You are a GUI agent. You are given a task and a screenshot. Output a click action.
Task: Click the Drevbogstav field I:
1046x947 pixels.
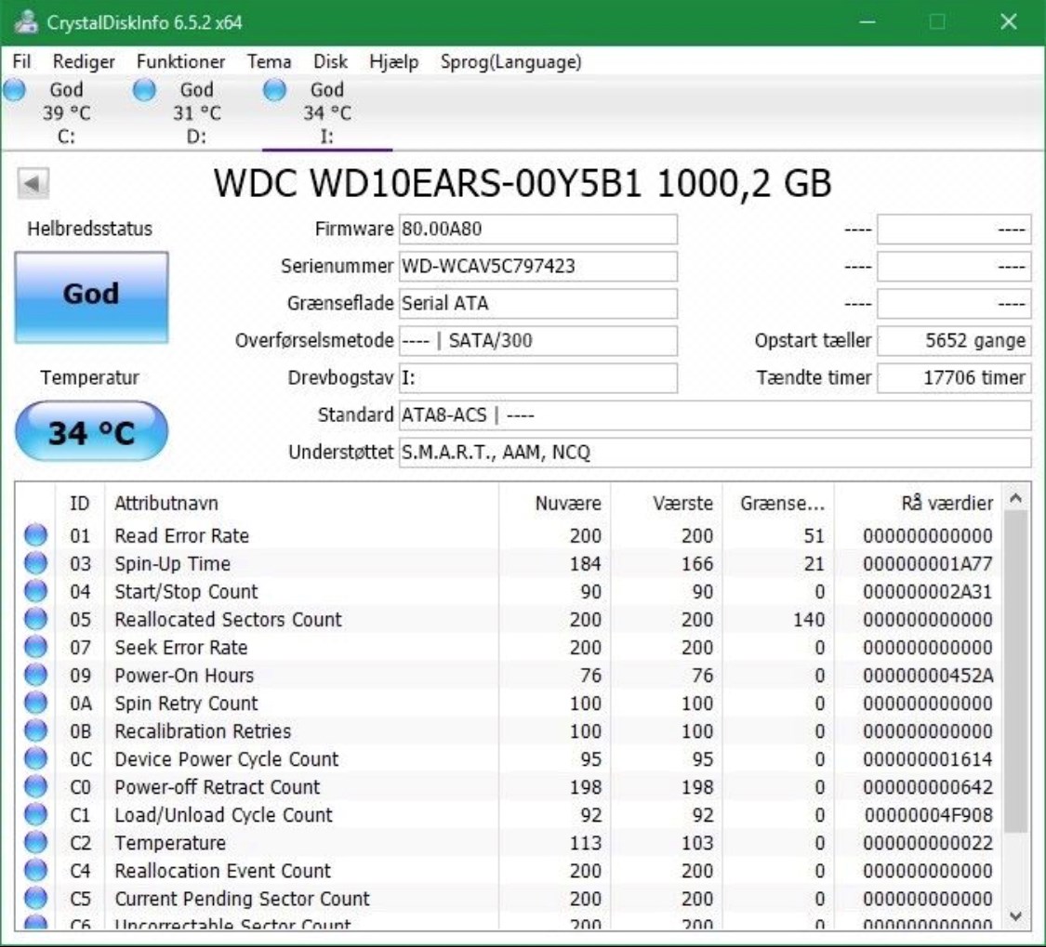tap(537, 378)
